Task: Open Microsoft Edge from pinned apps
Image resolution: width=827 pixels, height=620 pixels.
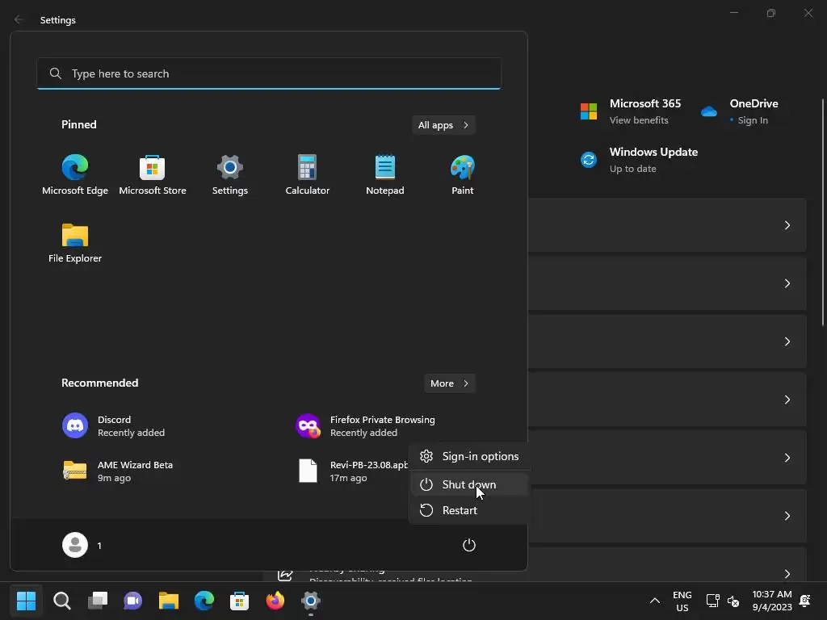Action: coord(75,175)
